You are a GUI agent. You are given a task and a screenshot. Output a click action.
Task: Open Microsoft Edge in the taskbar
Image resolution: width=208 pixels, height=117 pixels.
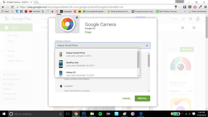pyautogui.click(x=141, y=114)
